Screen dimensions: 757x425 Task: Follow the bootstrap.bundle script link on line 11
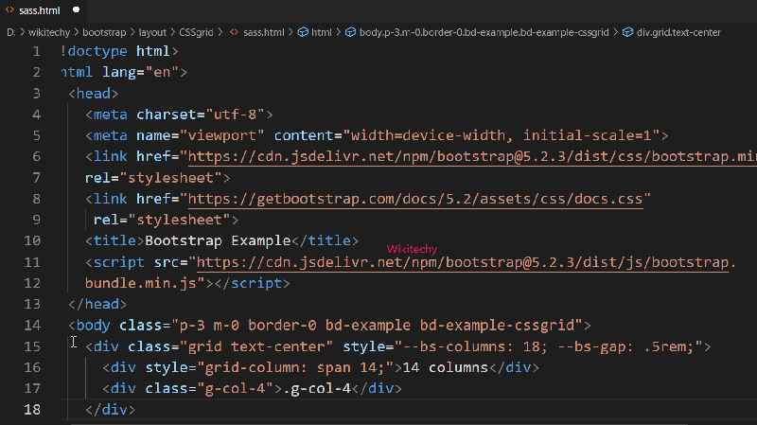[463, 262]
